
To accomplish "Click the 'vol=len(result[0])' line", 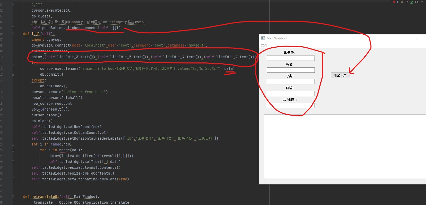I will coord(50,109).
